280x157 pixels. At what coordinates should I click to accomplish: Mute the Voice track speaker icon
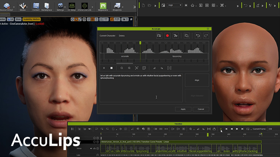pyautogui.click(x=91, y=148)
